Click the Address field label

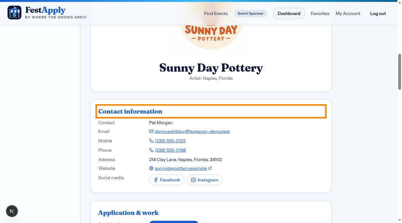pos(107,160)
